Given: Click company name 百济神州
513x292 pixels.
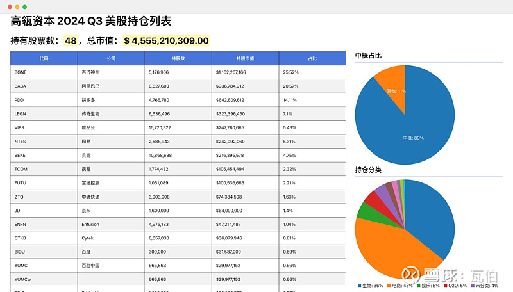Looking at the screenshot, I should 90,72.
